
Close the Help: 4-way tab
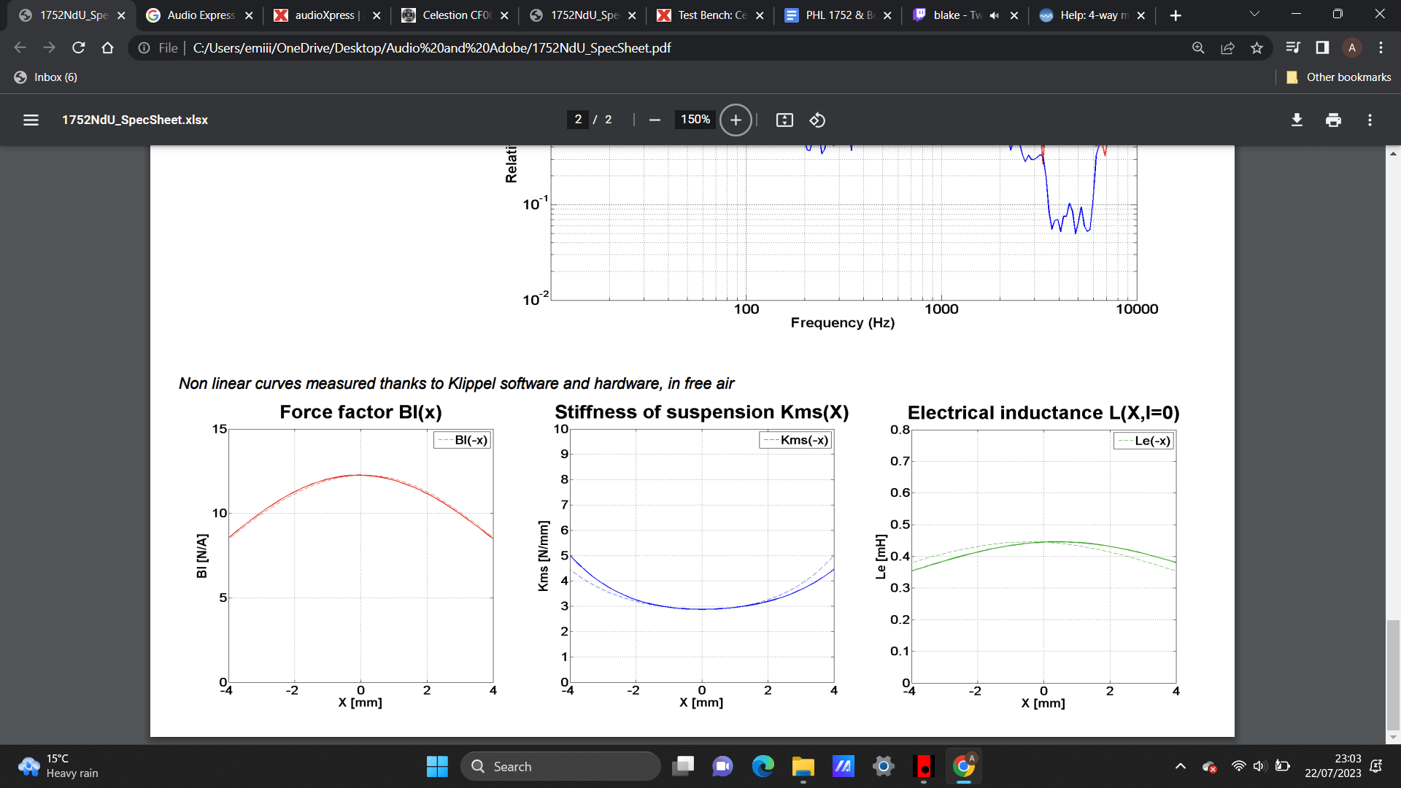(1141, 15)
